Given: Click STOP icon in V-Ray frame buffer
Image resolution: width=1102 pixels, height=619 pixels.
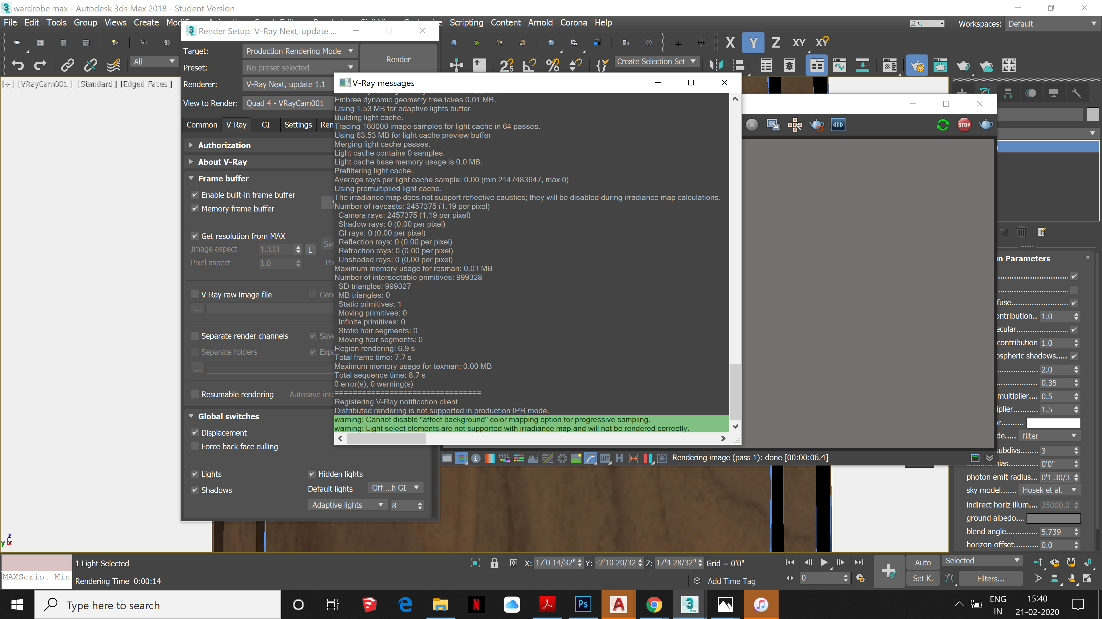Looking at the screenshot, I should [964, 125].
